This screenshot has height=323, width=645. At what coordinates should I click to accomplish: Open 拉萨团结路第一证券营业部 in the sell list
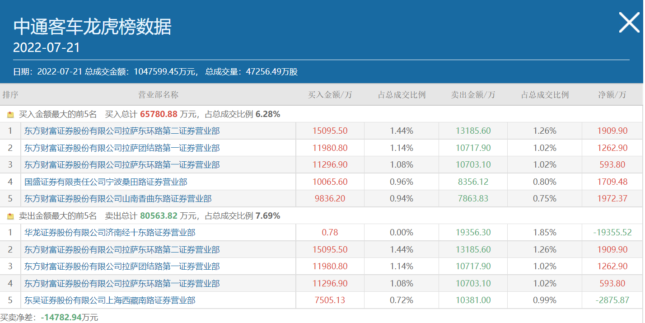(122, 267)
